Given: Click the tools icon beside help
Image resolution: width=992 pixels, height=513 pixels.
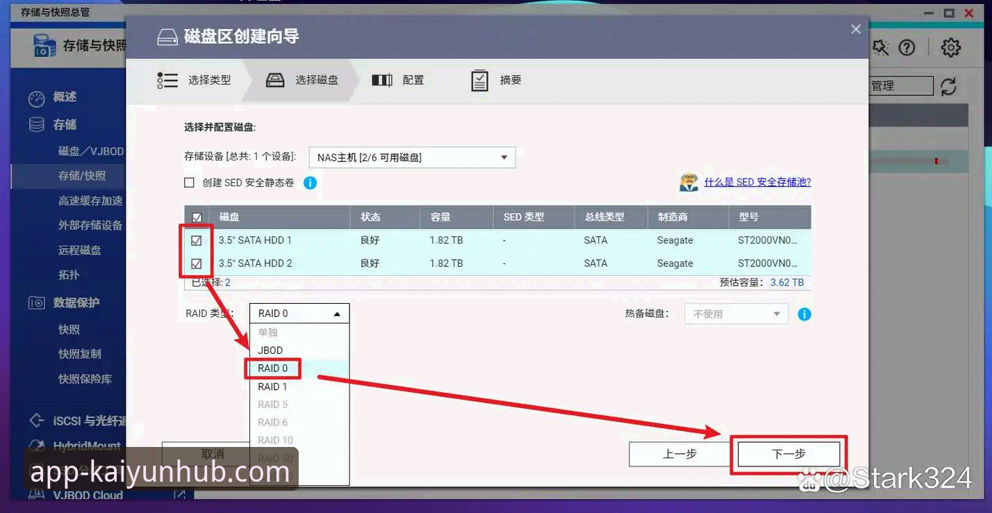Looking at the screenshot, I should tap(880, 47).
